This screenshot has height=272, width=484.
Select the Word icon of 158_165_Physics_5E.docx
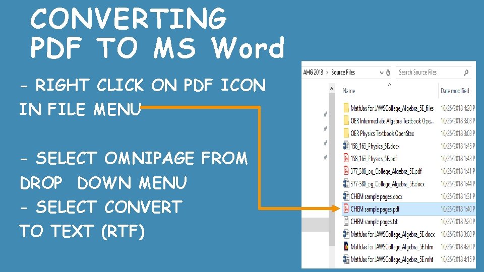(x=346, y=146)
